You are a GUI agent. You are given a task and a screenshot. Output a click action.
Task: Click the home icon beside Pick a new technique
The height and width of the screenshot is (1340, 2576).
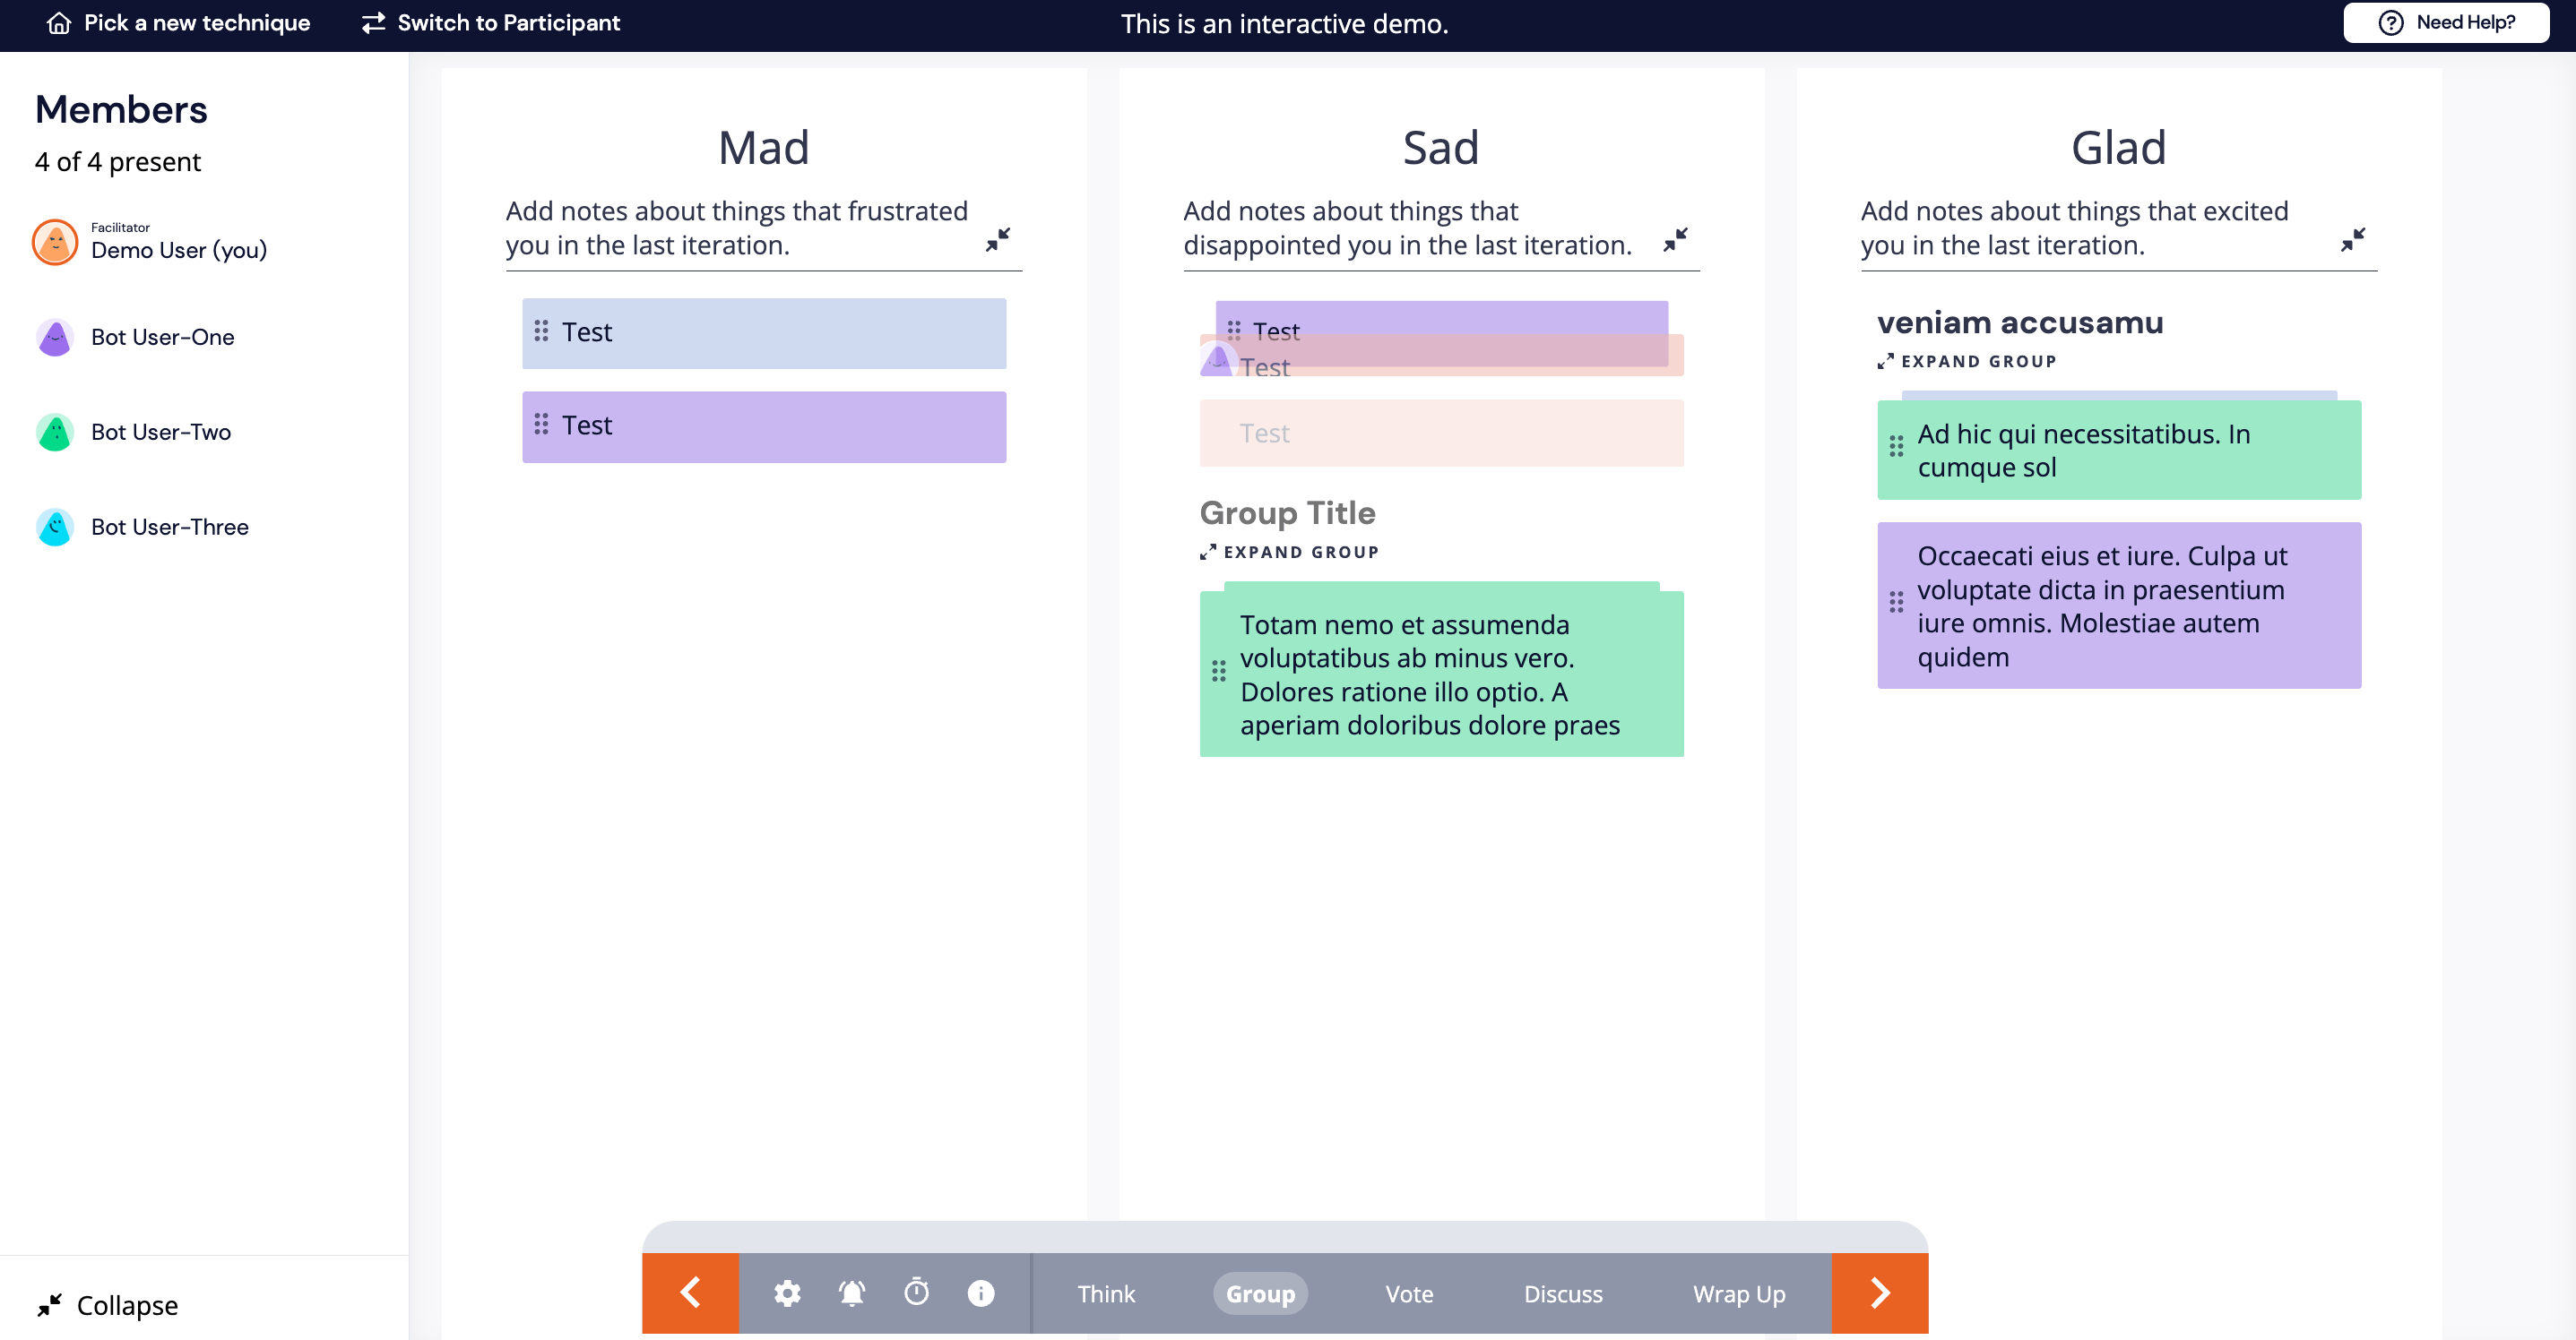coord(59,23)
